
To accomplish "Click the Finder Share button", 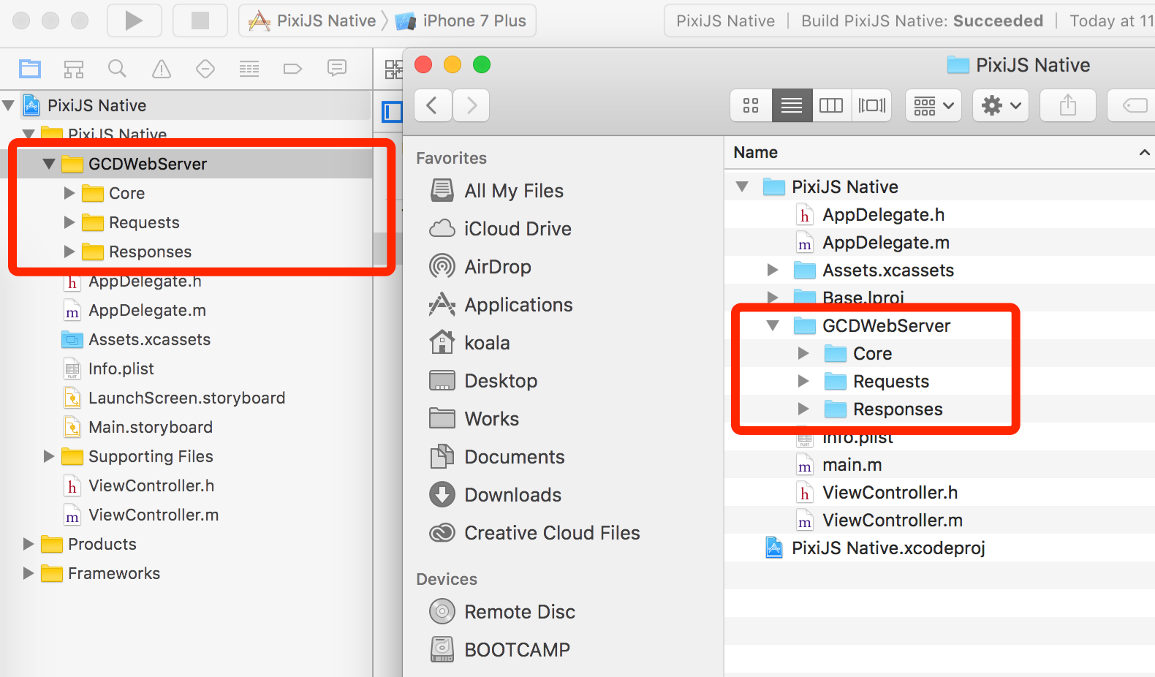I will [x=1068, y=106].
